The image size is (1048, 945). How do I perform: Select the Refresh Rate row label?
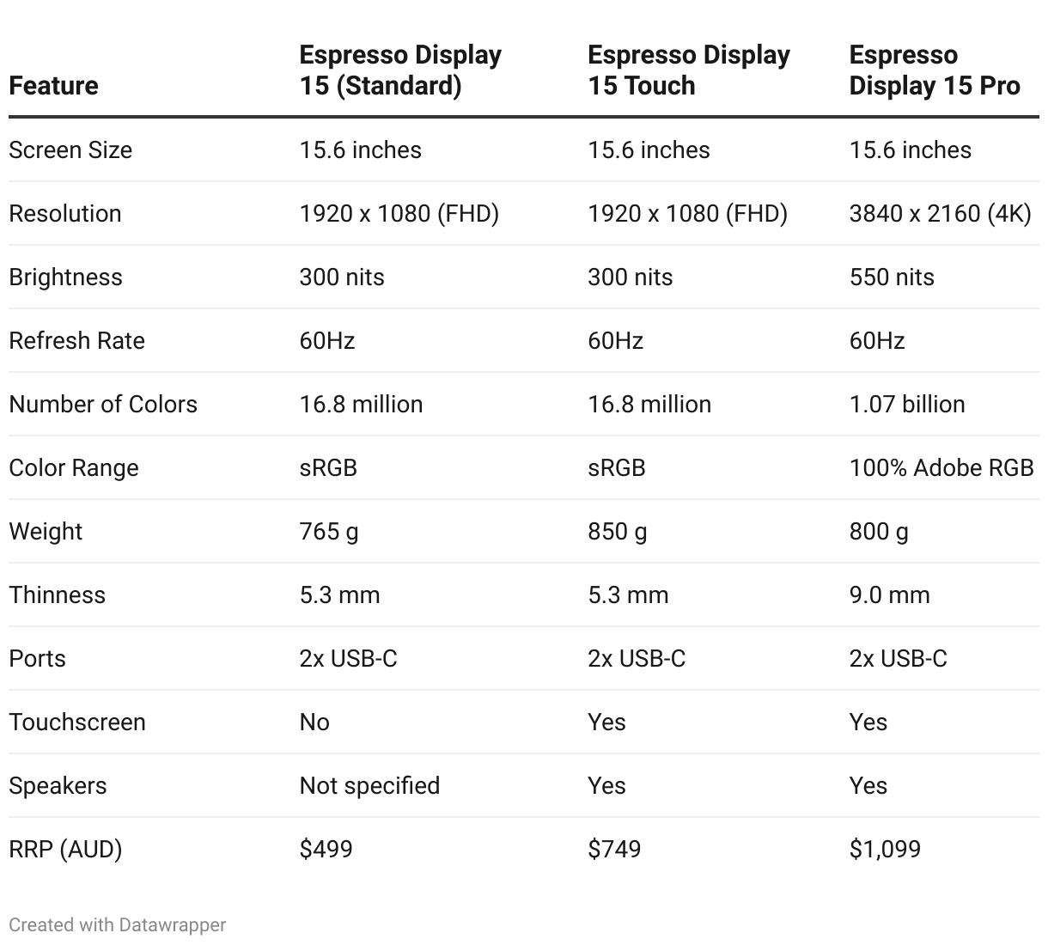(76, 340)
